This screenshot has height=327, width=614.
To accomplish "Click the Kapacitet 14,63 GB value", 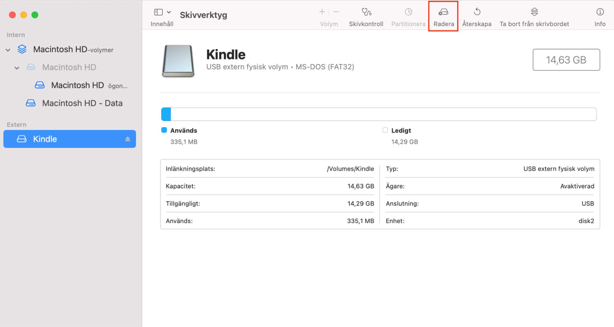I will pyautogui.click(x=361, y=186).
